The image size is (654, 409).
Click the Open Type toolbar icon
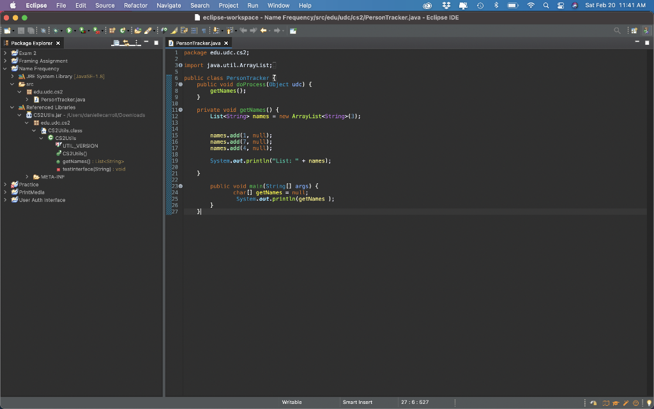point(138,31)
